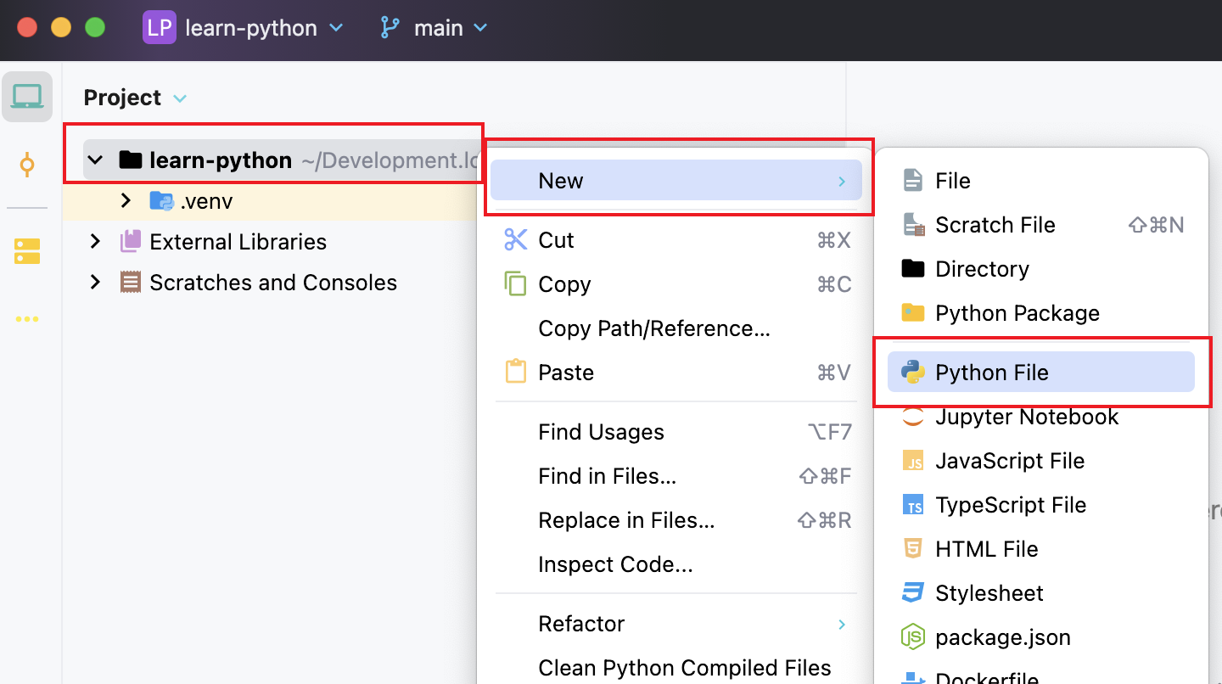Click the Python logo icon

click(913, 373)
